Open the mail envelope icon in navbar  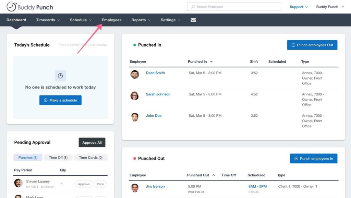coord(193,20)
